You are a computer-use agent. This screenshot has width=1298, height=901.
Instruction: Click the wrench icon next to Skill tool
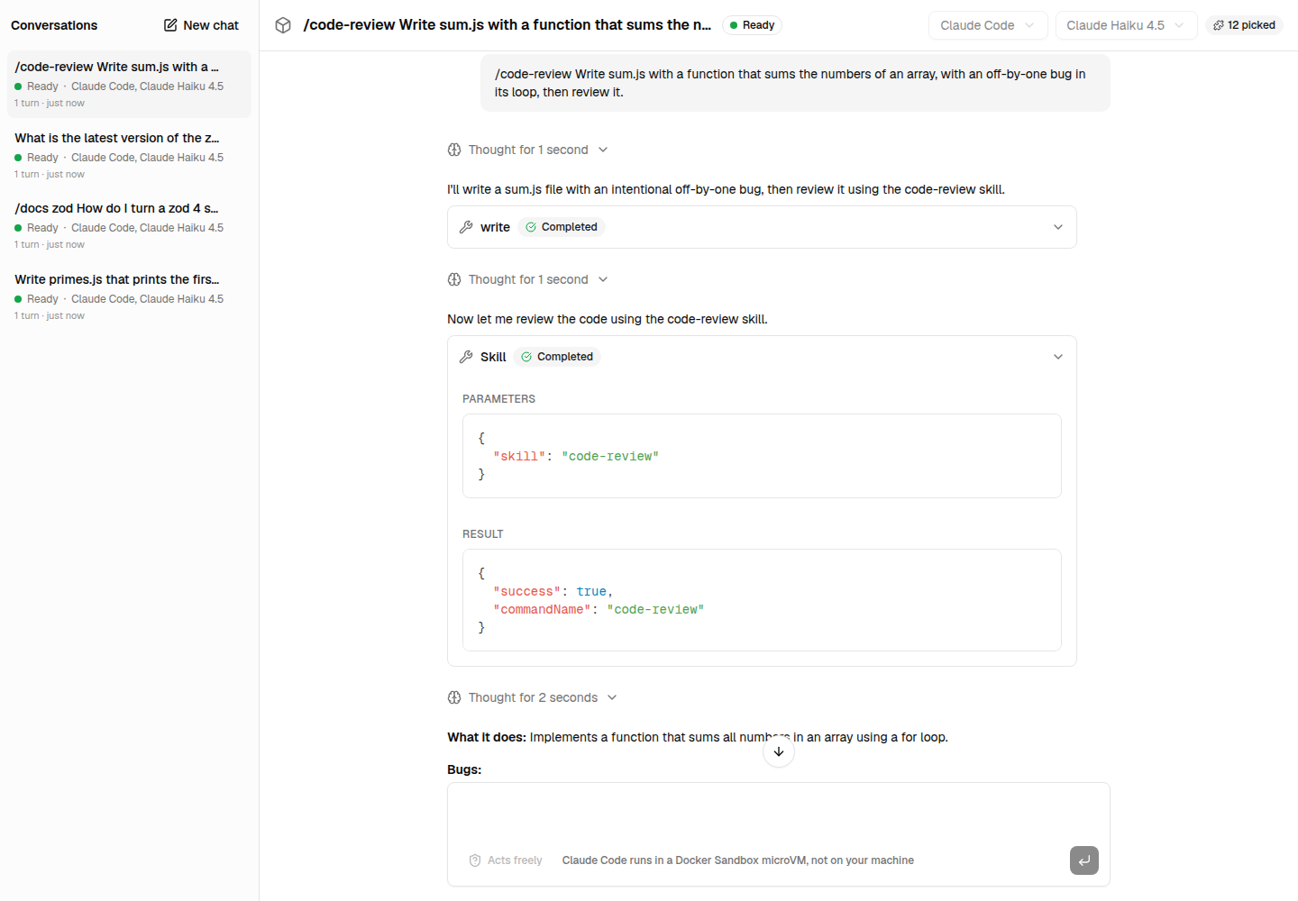point(466,357)
